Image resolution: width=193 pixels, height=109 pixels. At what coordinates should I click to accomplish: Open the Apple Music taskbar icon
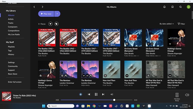click(x=110, y=106)
